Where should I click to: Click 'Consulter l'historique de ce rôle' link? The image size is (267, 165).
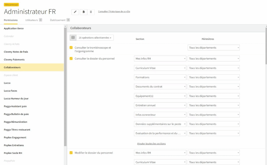pos(114,11)
